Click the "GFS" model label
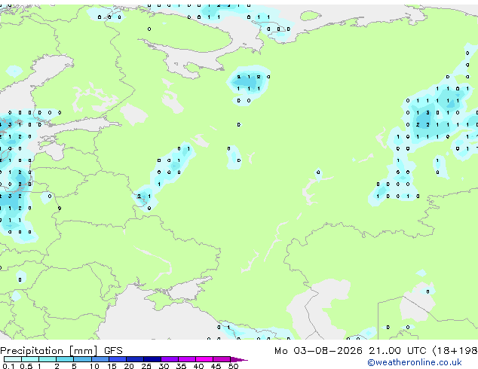The width and height of the screenshot is (478, 369). [x=113, y=351]
